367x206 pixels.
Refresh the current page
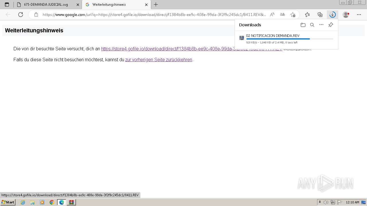point(21,15)
